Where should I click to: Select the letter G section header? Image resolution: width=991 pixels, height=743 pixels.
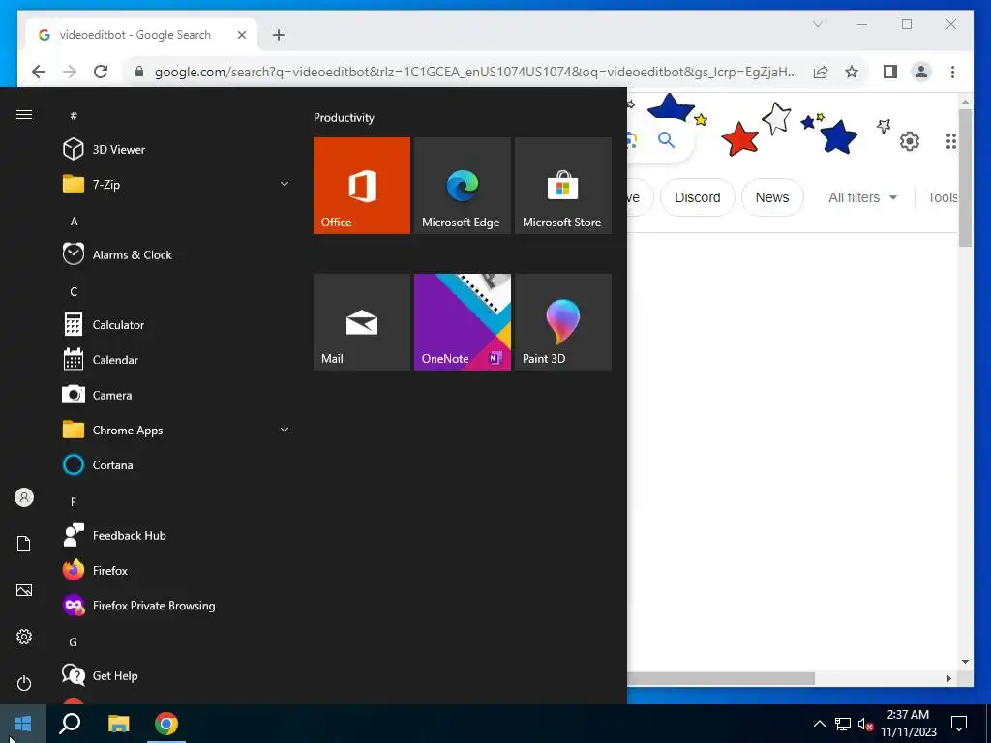click(74, 642)
